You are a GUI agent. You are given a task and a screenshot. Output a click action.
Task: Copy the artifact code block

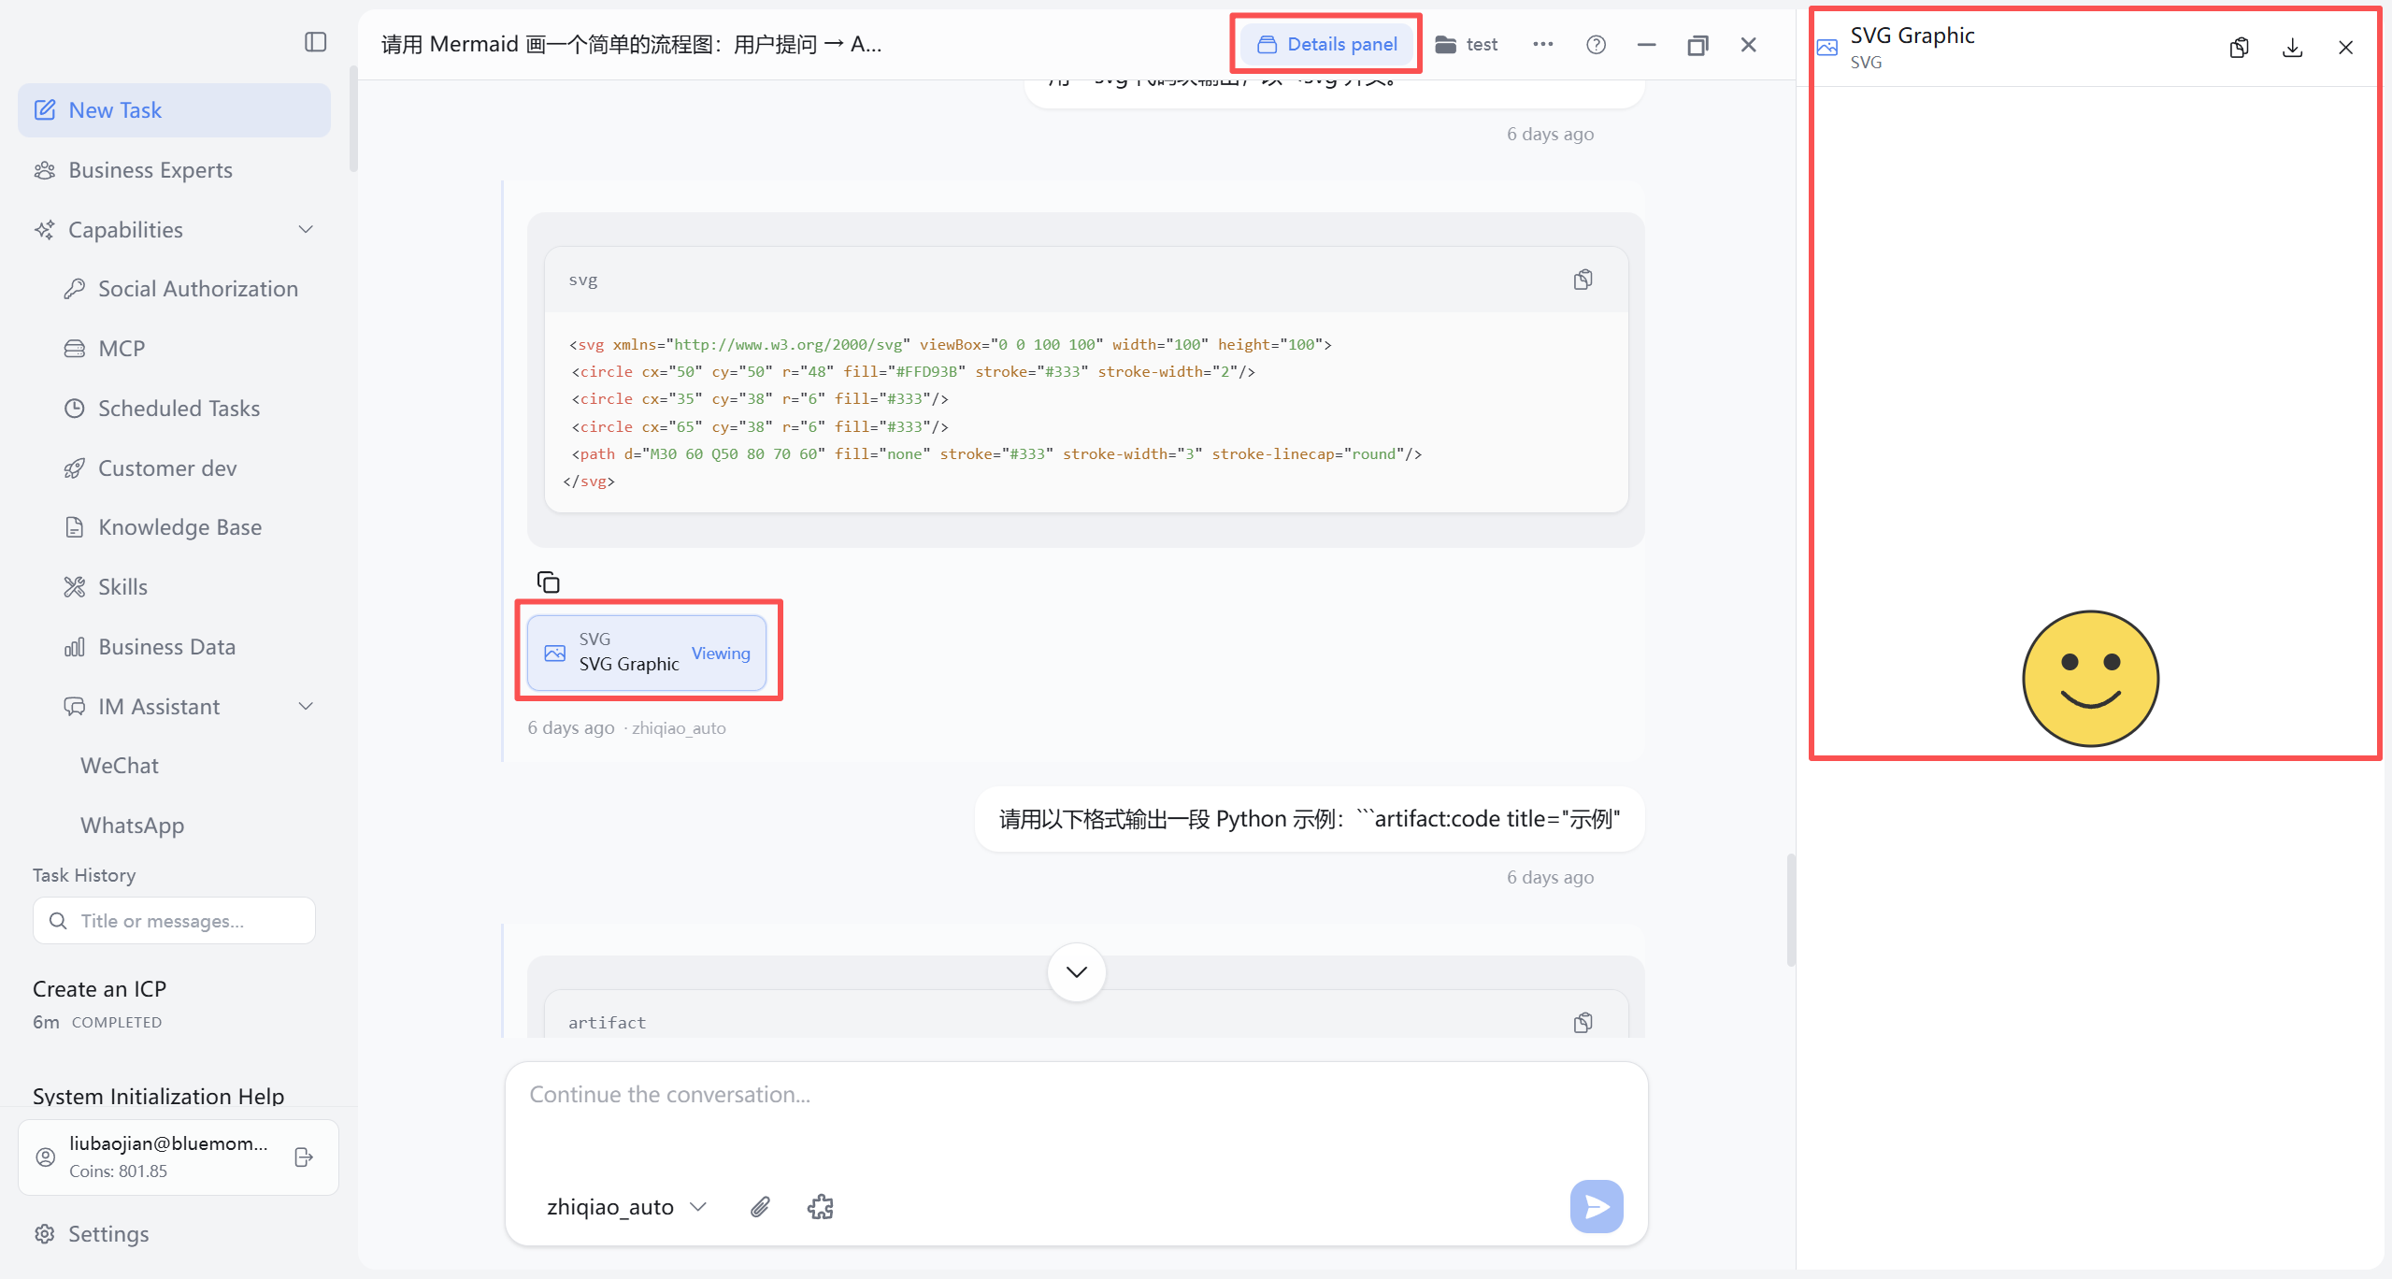click(1583, 1022)
